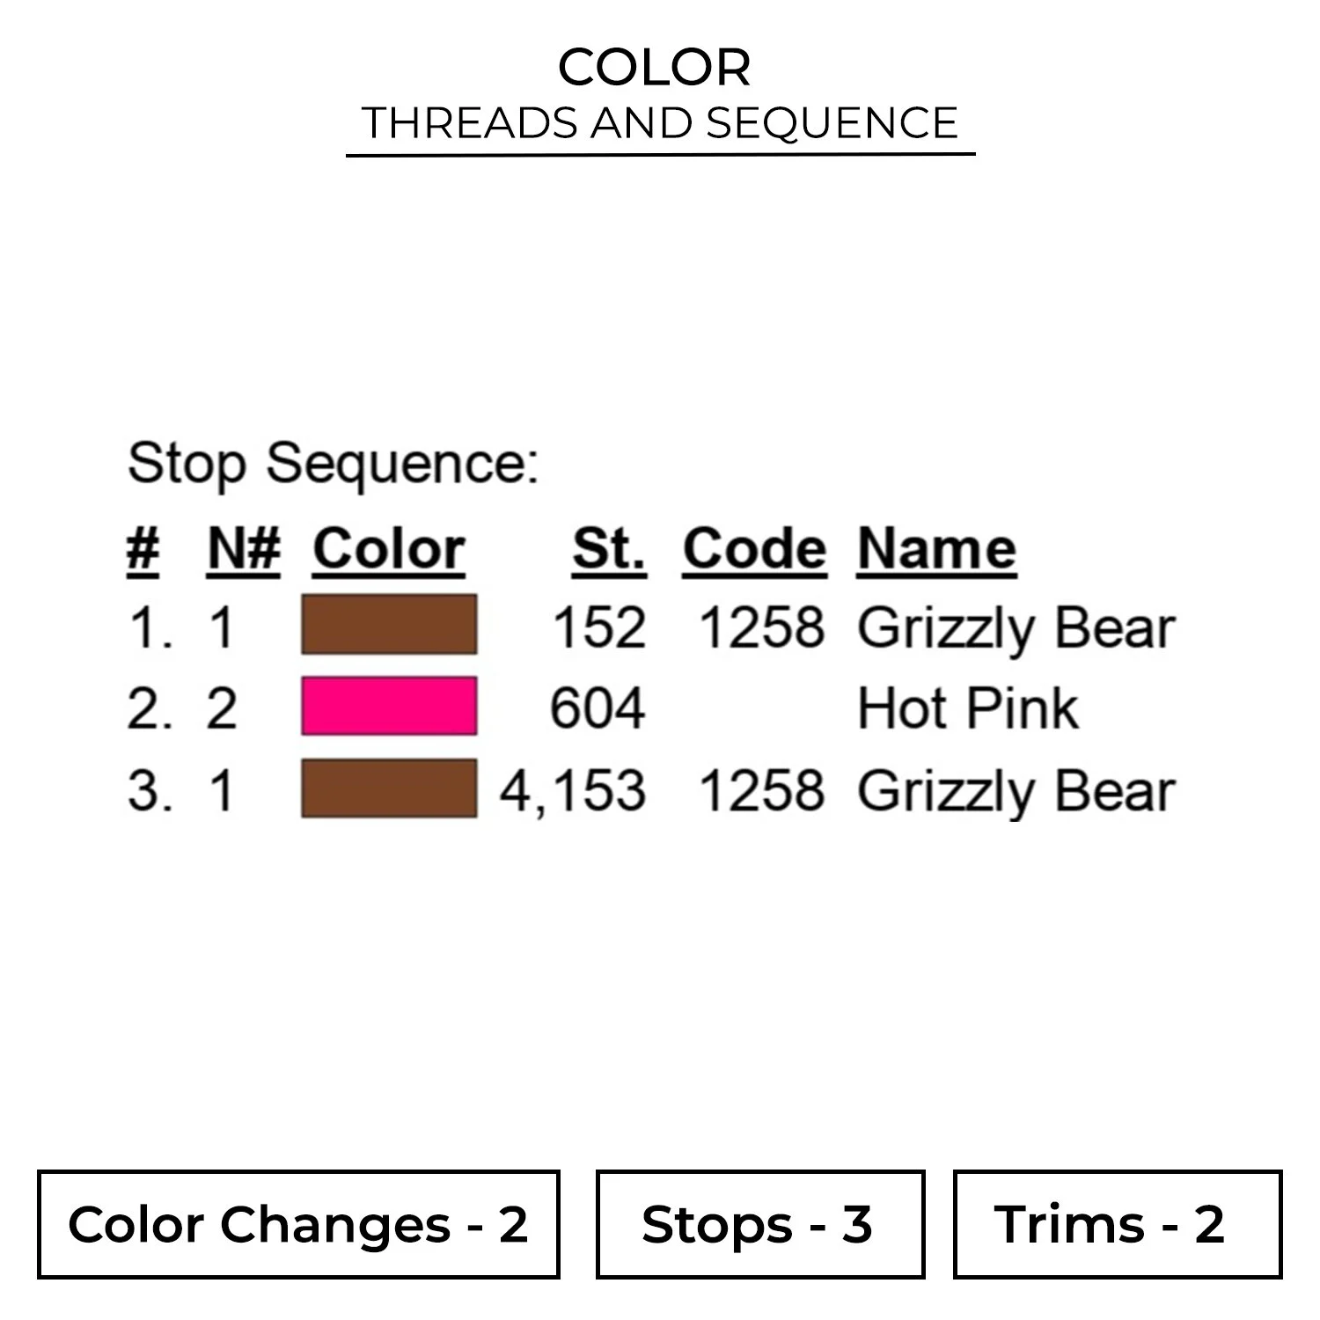Click the "Name" column header

tap(936, 550)
